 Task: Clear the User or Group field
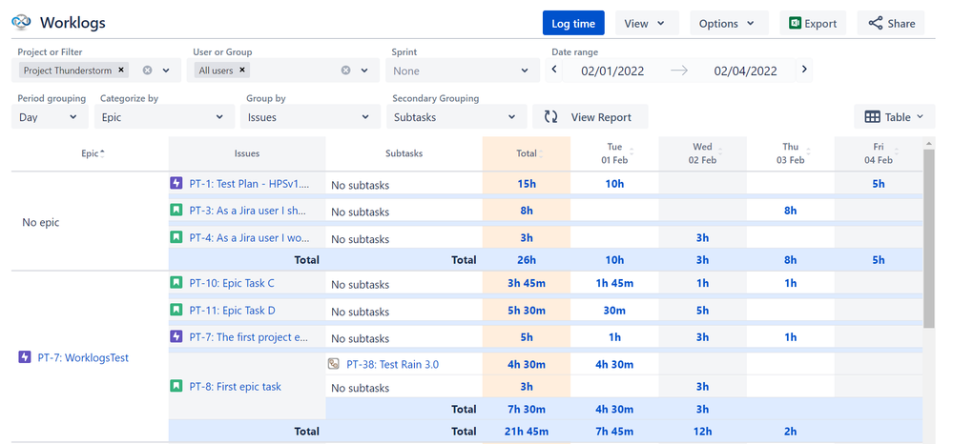346,71
